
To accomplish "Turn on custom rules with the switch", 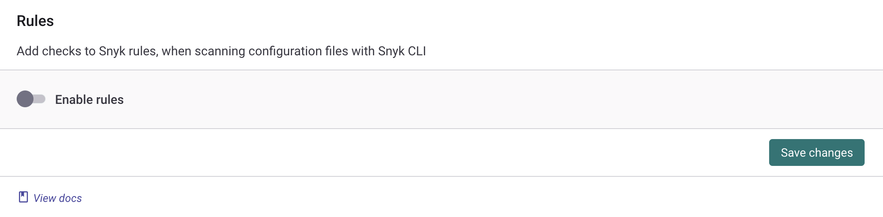I will (31, 99).
